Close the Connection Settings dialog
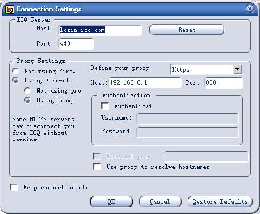 tap(250, 9)
